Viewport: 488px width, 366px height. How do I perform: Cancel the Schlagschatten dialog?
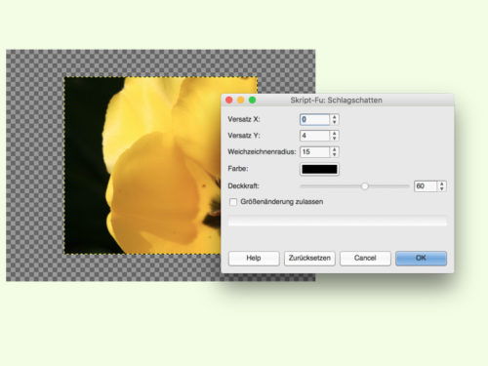365,259
